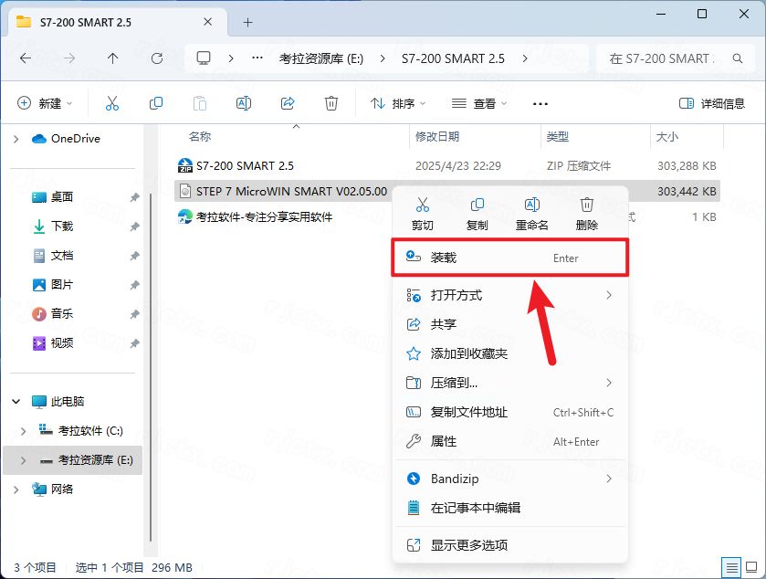
Task: Select the Cut icon in the toolbar
Action: point(111,102)
